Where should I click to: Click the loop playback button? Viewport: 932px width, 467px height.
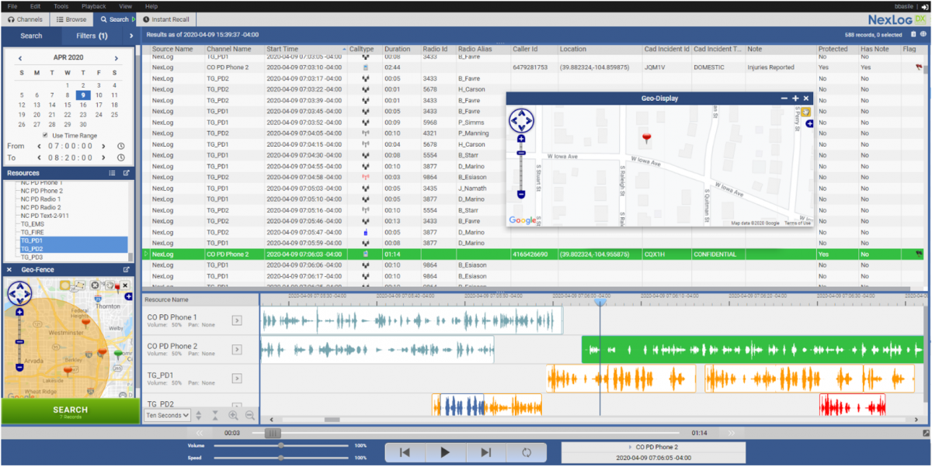pyautogui.click(x=527, y=452)
